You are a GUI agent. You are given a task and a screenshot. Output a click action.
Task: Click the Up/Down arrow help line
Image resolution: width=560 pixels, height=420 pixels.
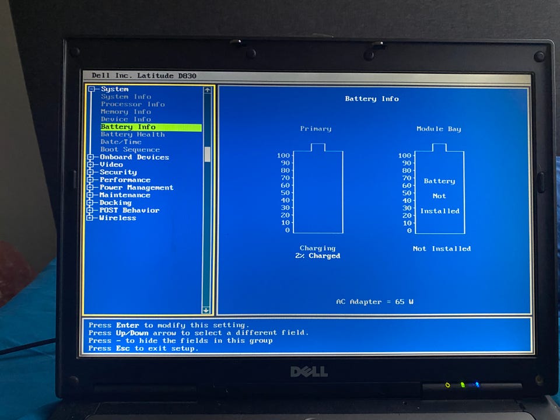click(198, 333)
